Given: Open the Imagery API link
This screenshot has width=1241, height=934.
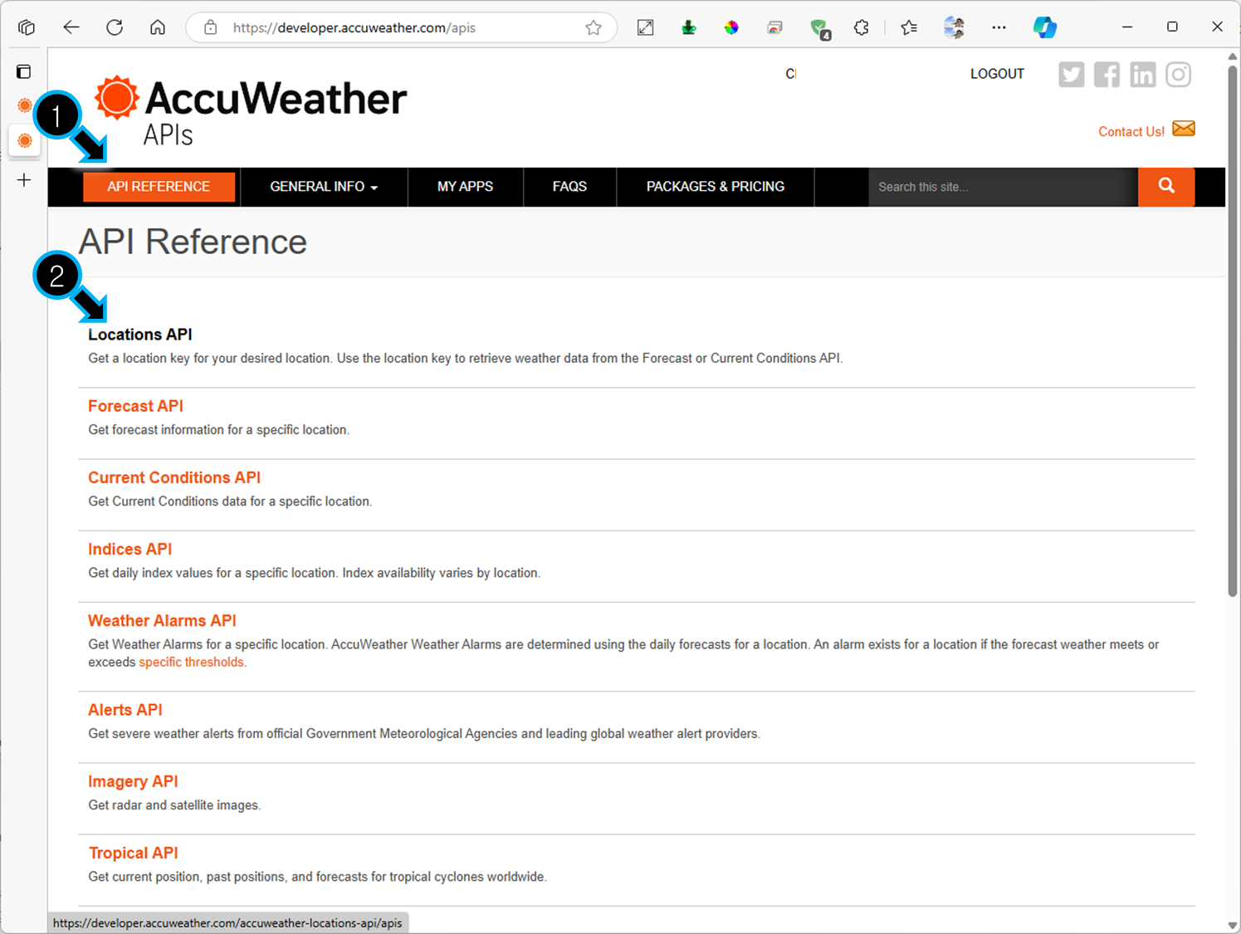Looking at the screenshot, I should 133,781.
